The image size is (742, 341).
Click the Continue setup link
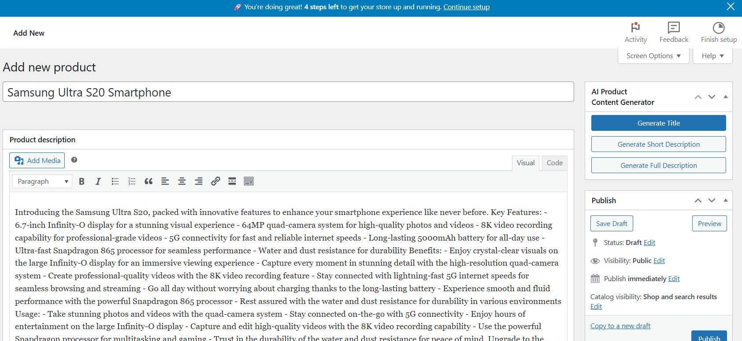point(466,7)
